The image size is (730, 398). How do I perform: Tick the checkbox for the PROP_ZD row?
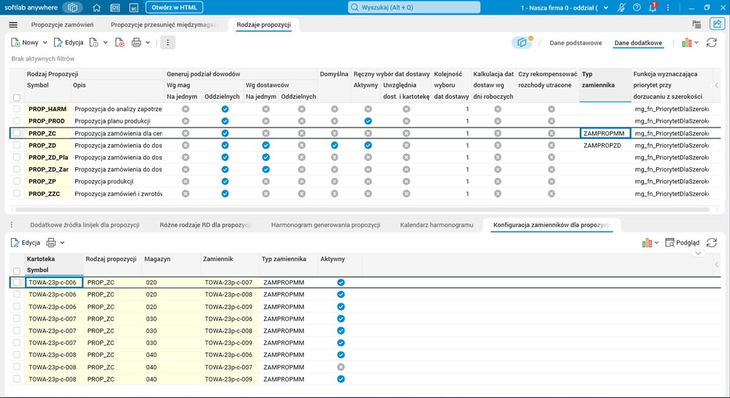[x=16, y=145]
